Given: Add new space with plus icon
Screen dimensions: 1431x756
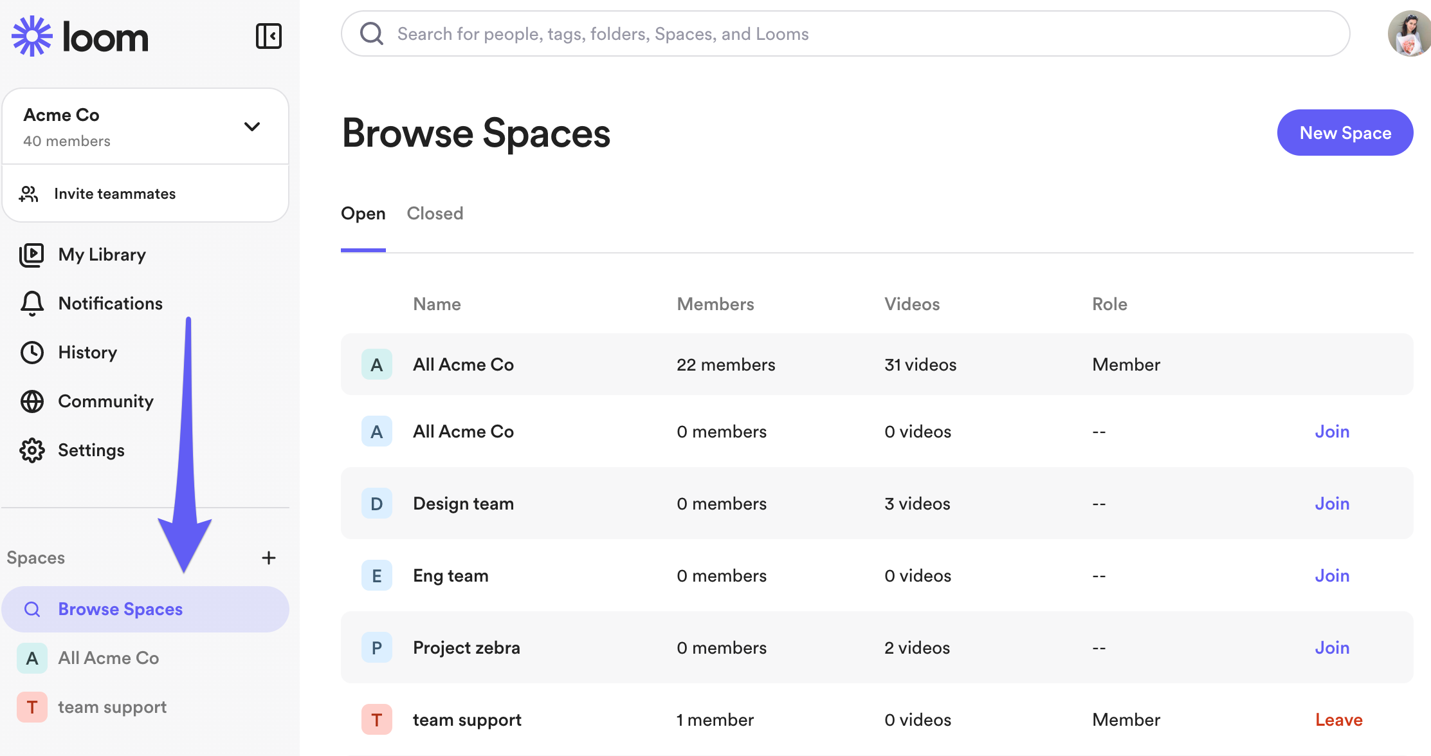Looking at the screenshot, I should point(269,558).
